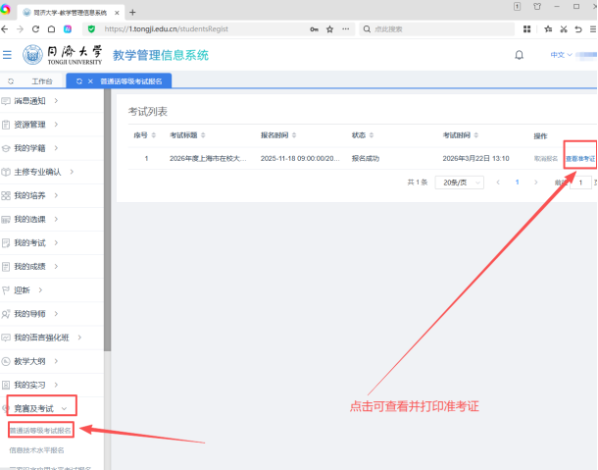Expand the 我的学籍 menu
598x470 pixels.
52,148
